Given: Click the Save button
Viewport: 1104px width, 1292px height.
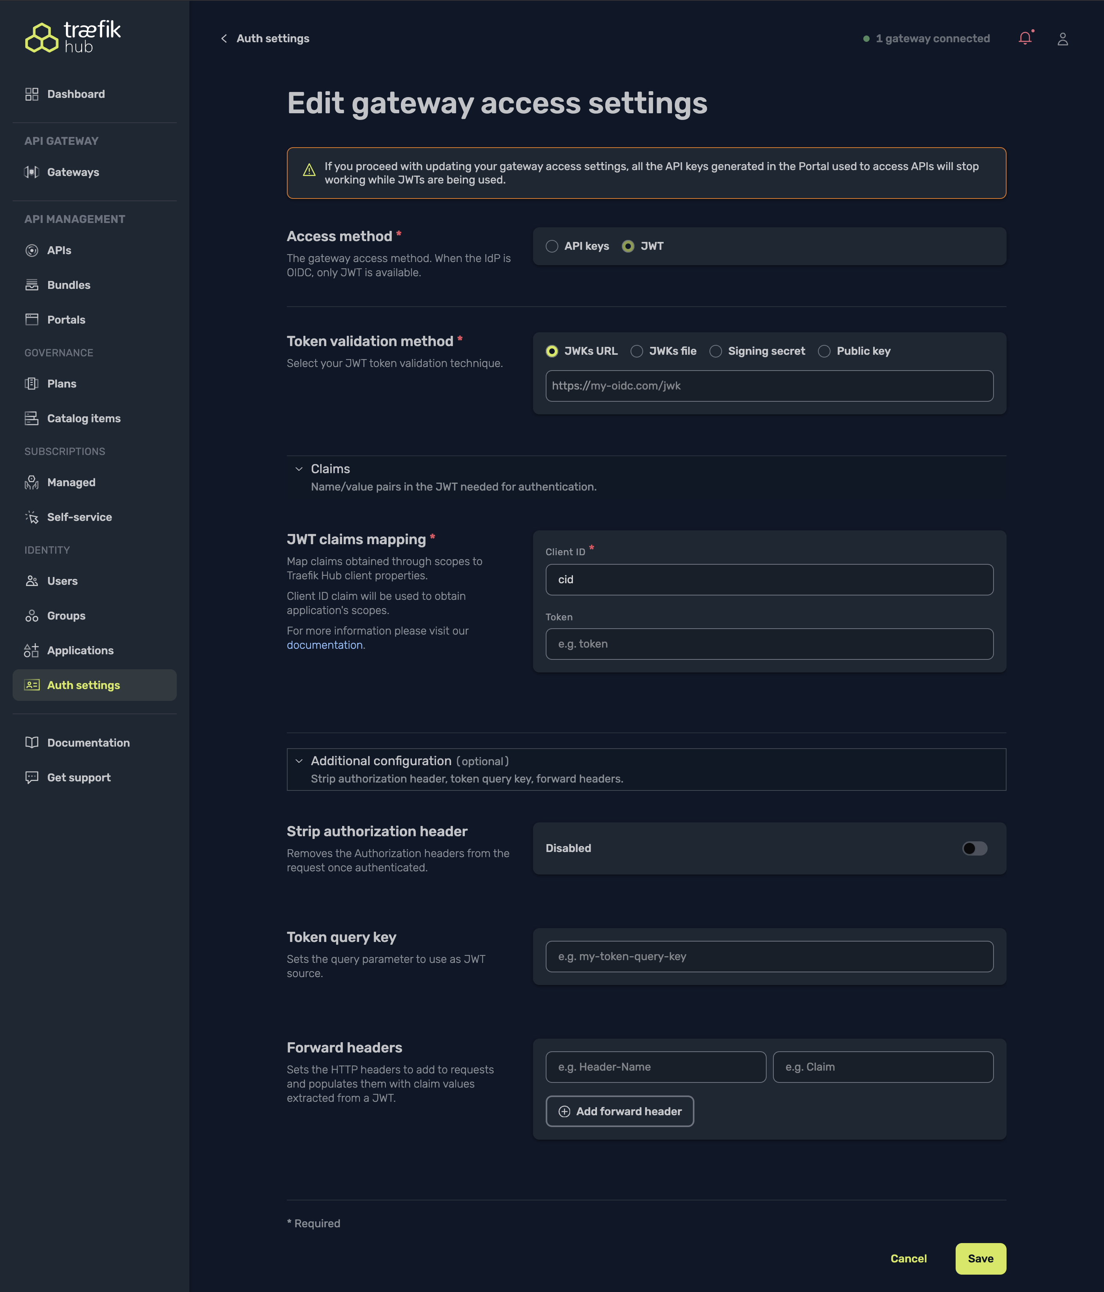Looking at the screenshot, I should (x=980, y=1258).
